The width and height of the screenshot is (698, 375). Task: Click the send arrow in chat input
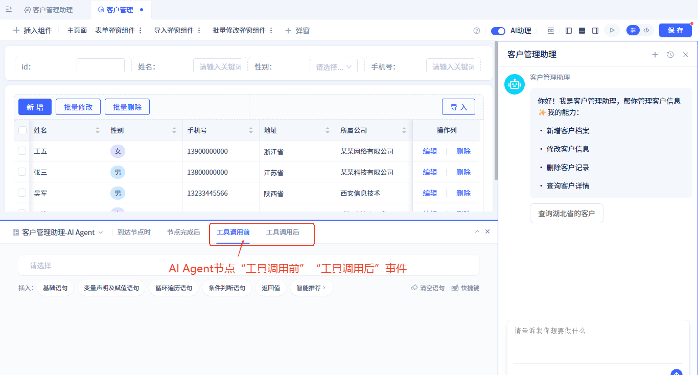coord(677,372)
